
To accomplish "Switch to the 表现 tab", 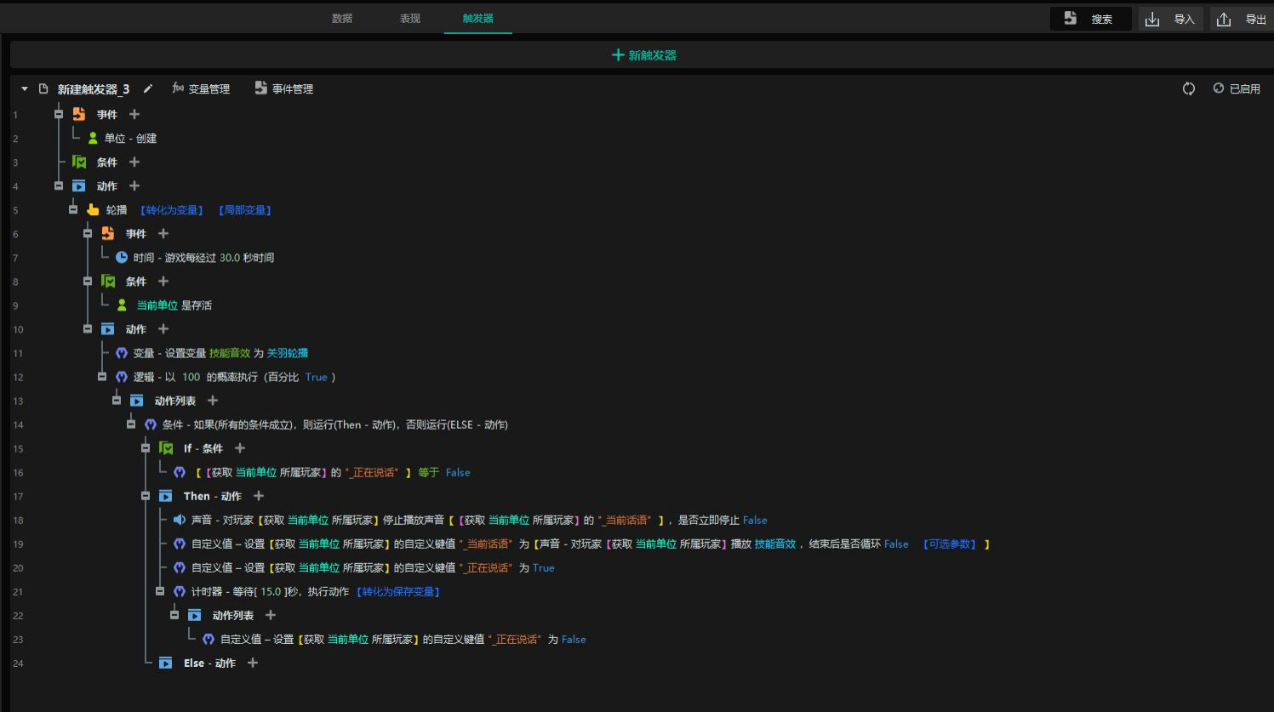I will [410, 18].
